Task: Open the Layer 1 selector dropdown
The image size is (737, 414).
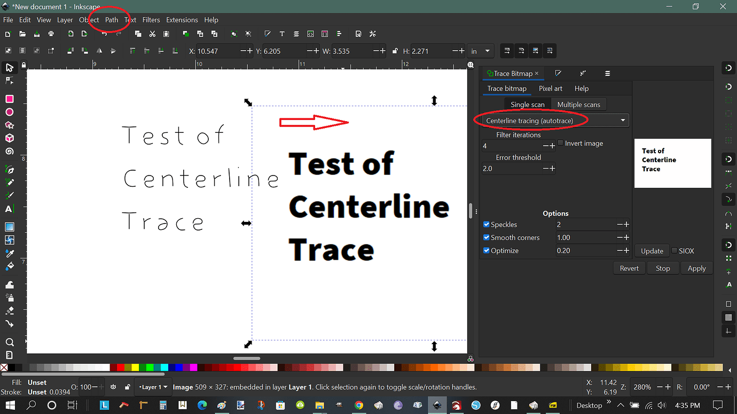Action: click(x=153, y=387)
